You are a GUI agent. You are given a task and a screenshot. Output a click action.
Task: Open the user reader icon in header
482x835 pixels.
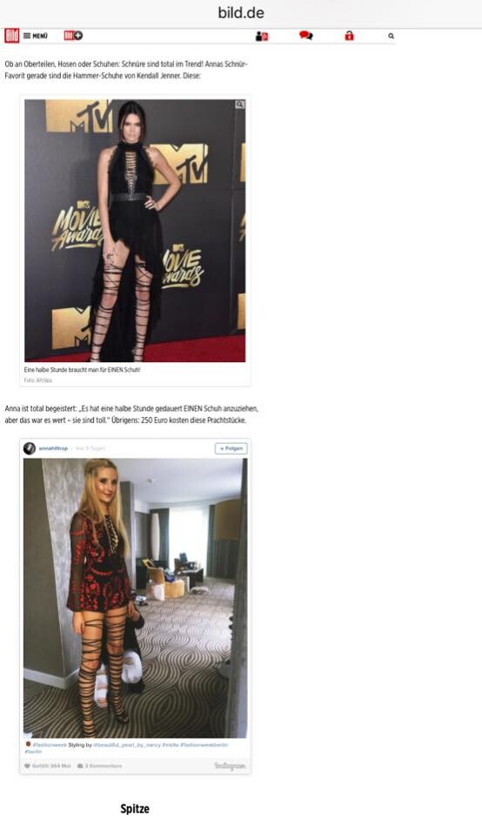[x=262, y=36]
